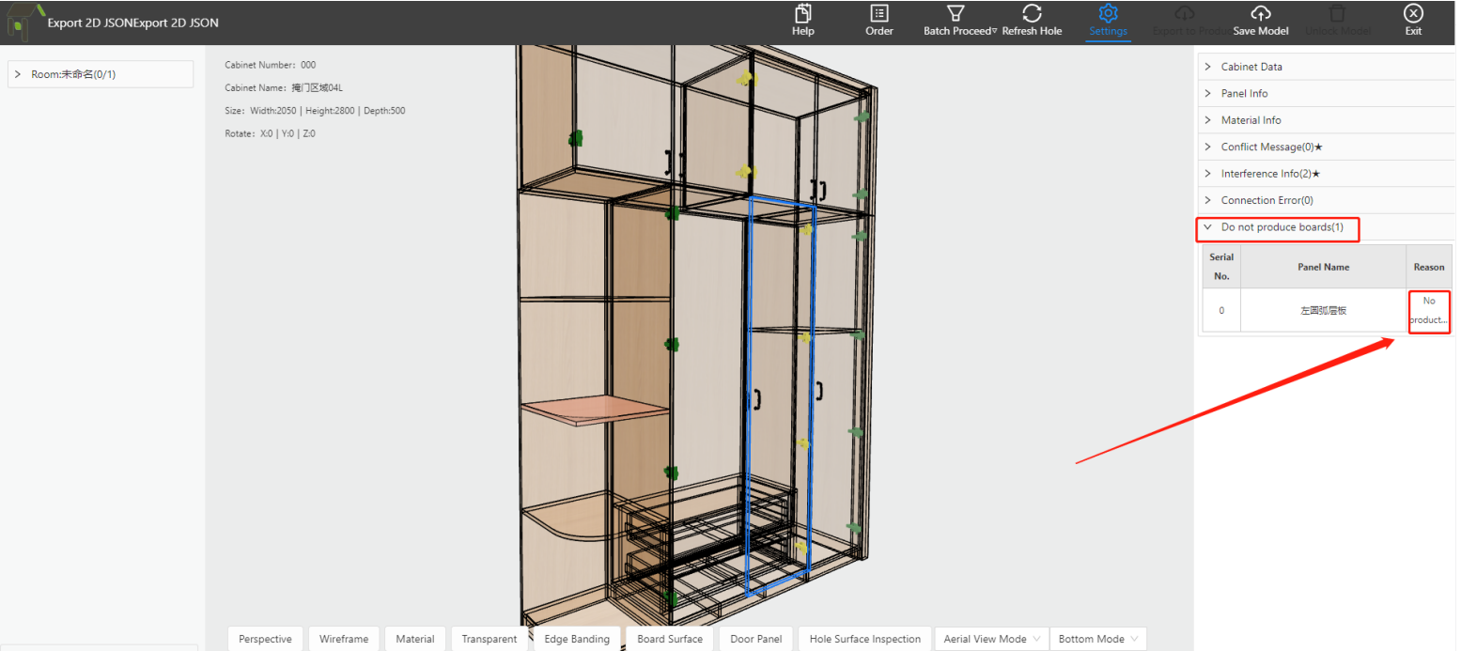The height and width of the screenshot is (651, 1461).
Task: Select the 左圆弧层板 panel name cell
Action: click(x=1323, y=310)
